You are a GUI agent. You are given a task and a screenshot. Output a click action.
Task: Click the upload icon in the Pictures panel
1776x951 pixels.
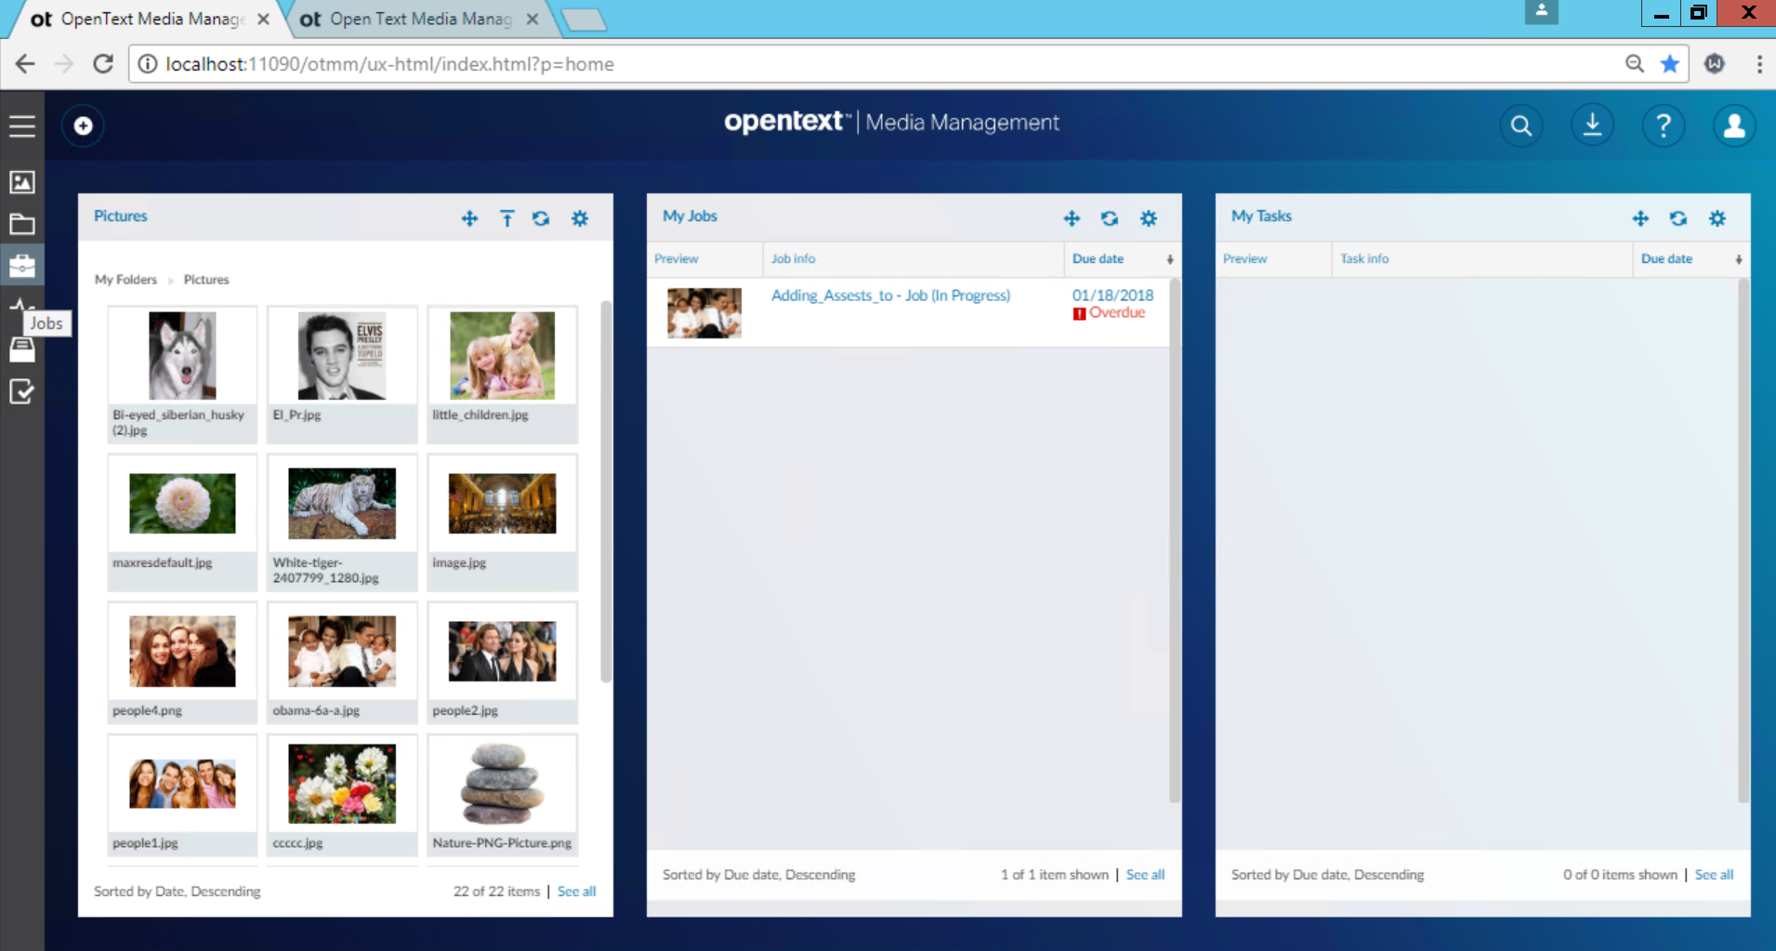pos(506,218)
